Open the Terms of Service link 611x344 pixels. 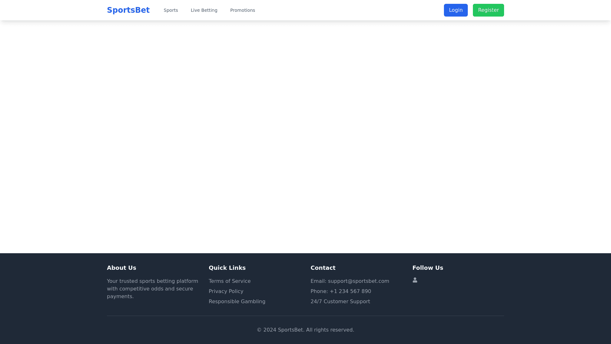pyautogui.click(x=229, y=281)
